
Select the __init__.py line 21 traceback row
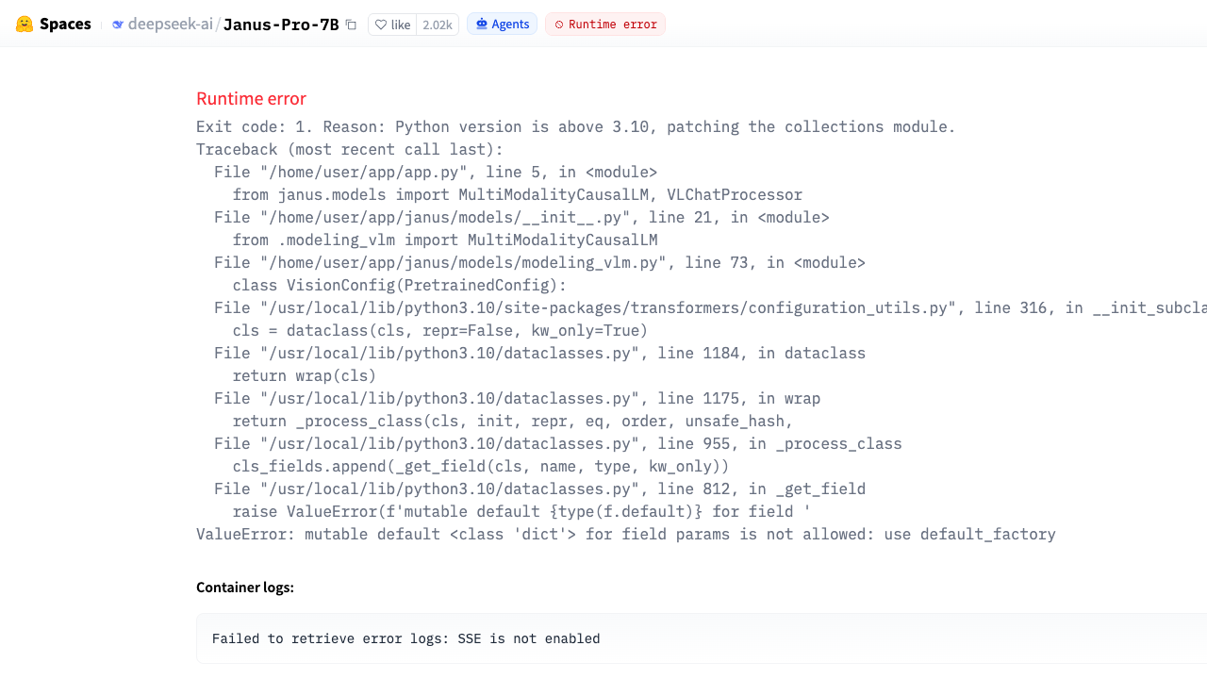521,218
